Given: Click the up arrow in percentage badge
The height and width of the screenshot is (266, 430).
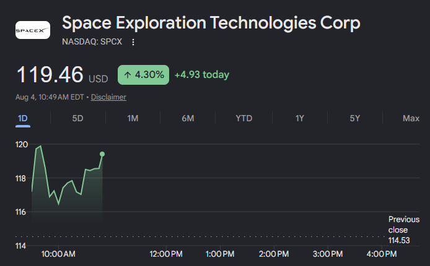Looking at the screenshot, I should pyautogui.click(x=127, y=75).
